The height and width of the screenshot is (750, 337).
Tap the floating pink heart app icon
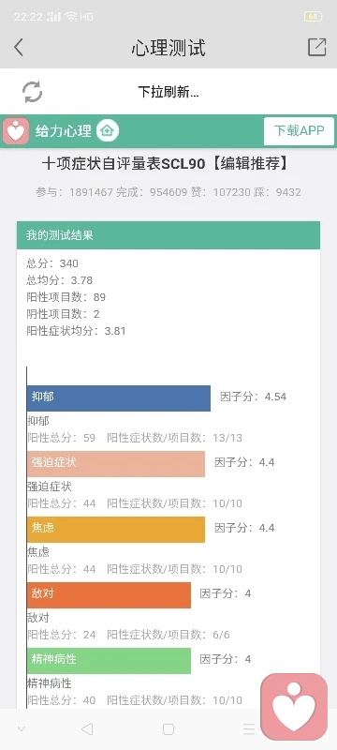(294, 707)
